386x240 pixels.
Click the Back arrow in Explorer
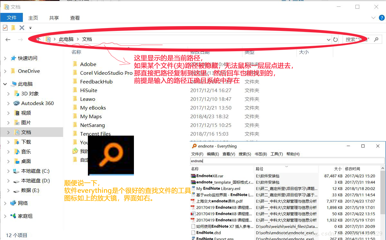8,39
